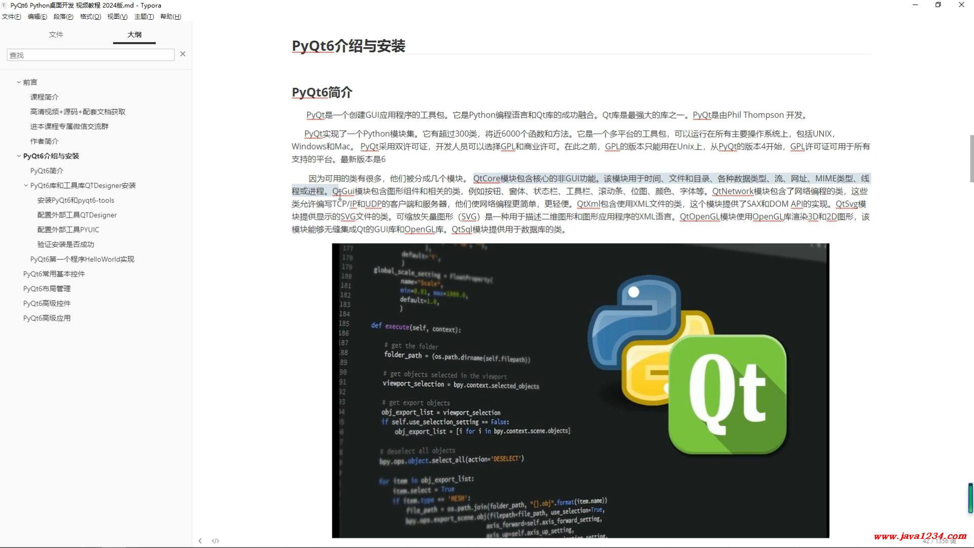
Task: Open the 主题(T) menu
Action: click(144, 17)
